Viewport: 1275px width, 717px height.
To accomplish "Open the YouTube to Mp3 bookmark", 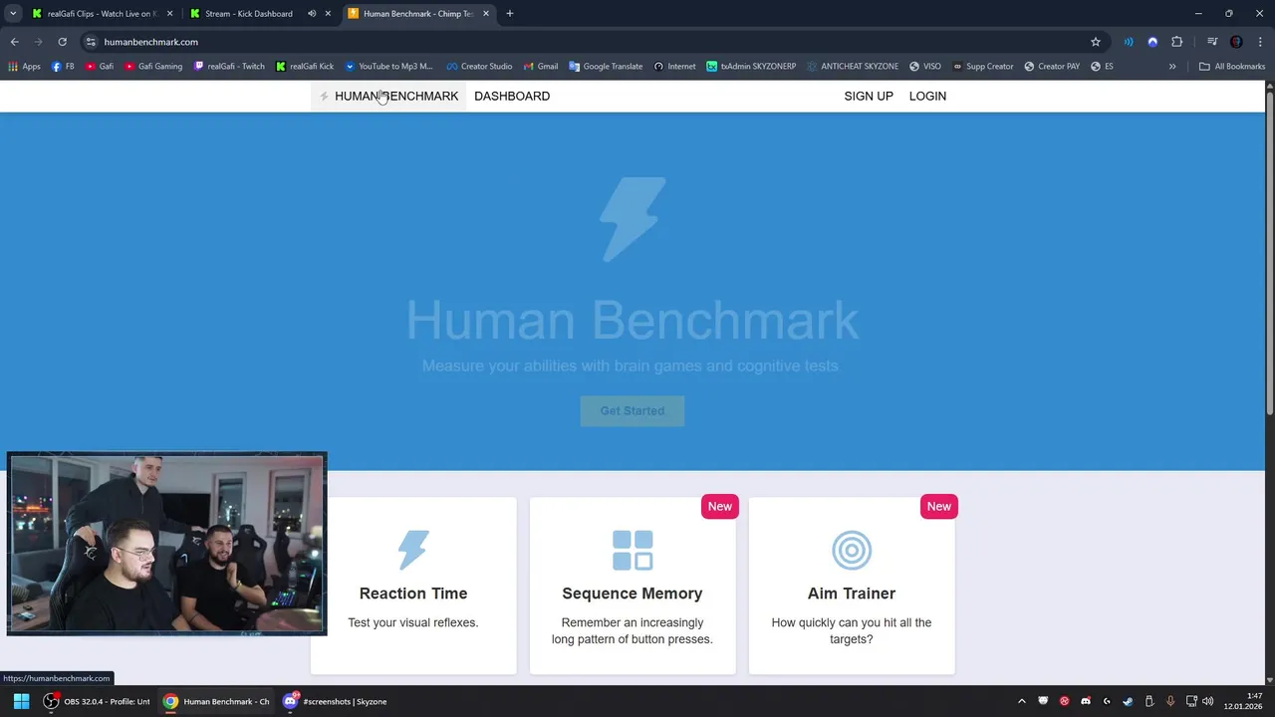I will coord(388,67).
